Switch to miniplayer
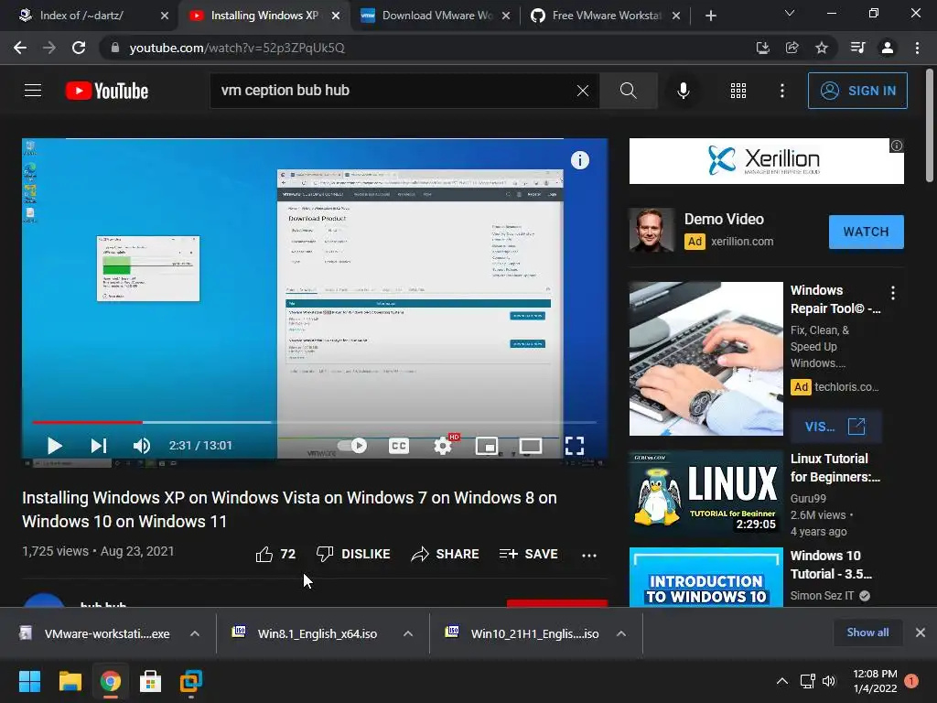This screenshot has height=703, width=937. 487,446
